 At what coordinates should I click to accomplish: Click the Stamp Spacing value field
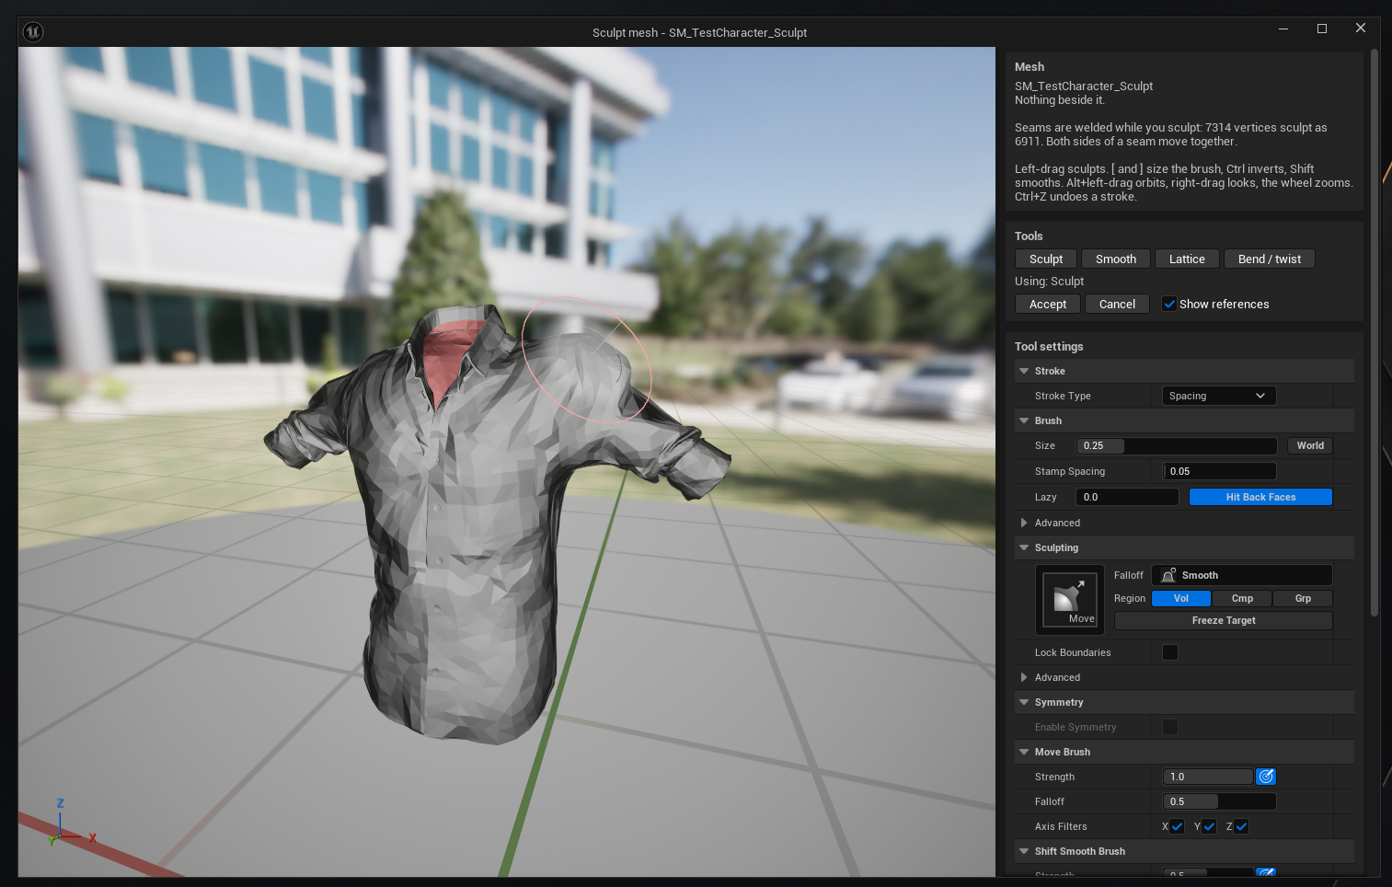1219,471
